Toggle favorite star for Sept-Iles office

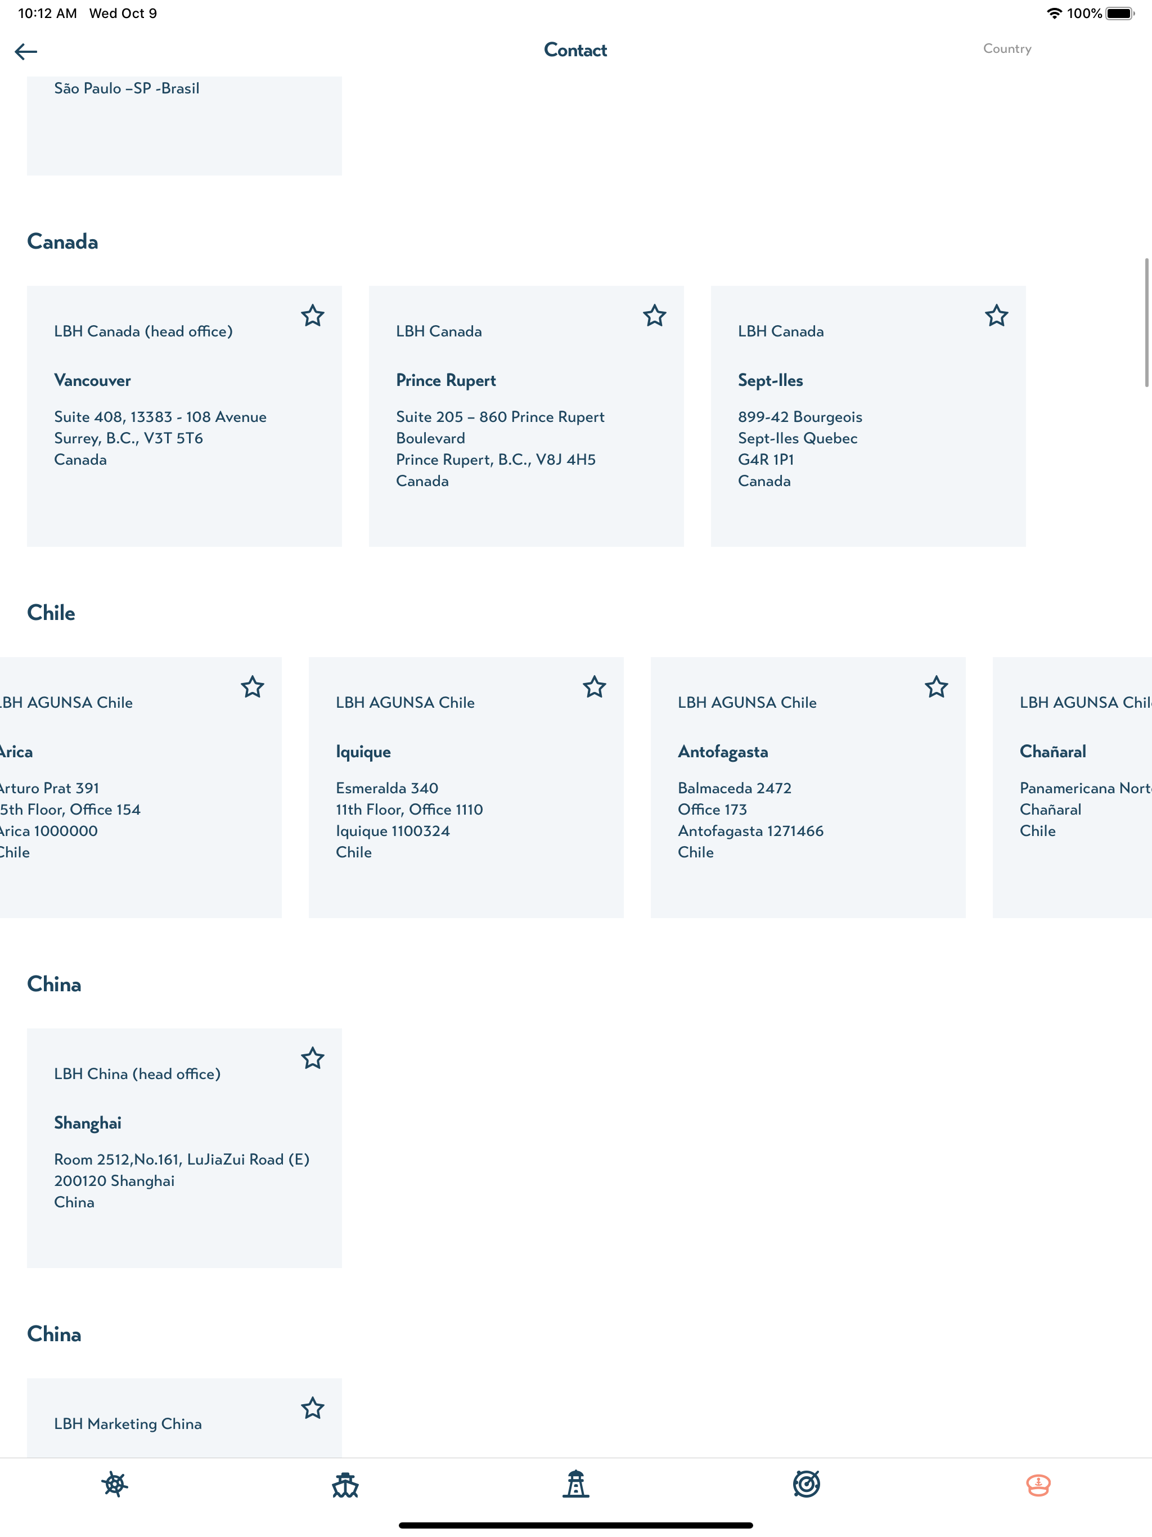click(x=996, y=316)
